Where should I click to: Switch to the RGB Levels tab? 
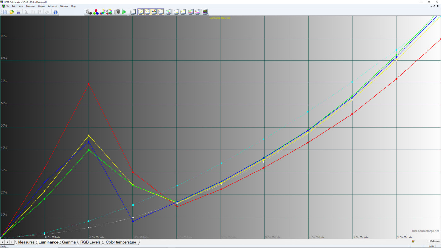tap(90, 242)
